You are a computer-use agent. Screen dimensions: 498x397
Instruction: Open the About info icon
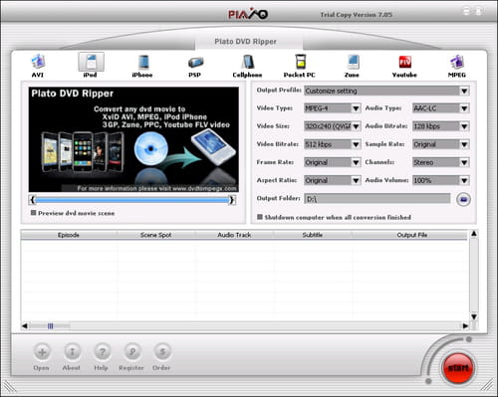(72, 352)
